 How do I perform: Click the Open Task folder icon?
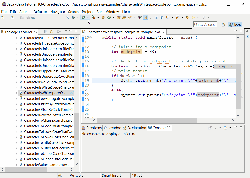tap(124, 17)
